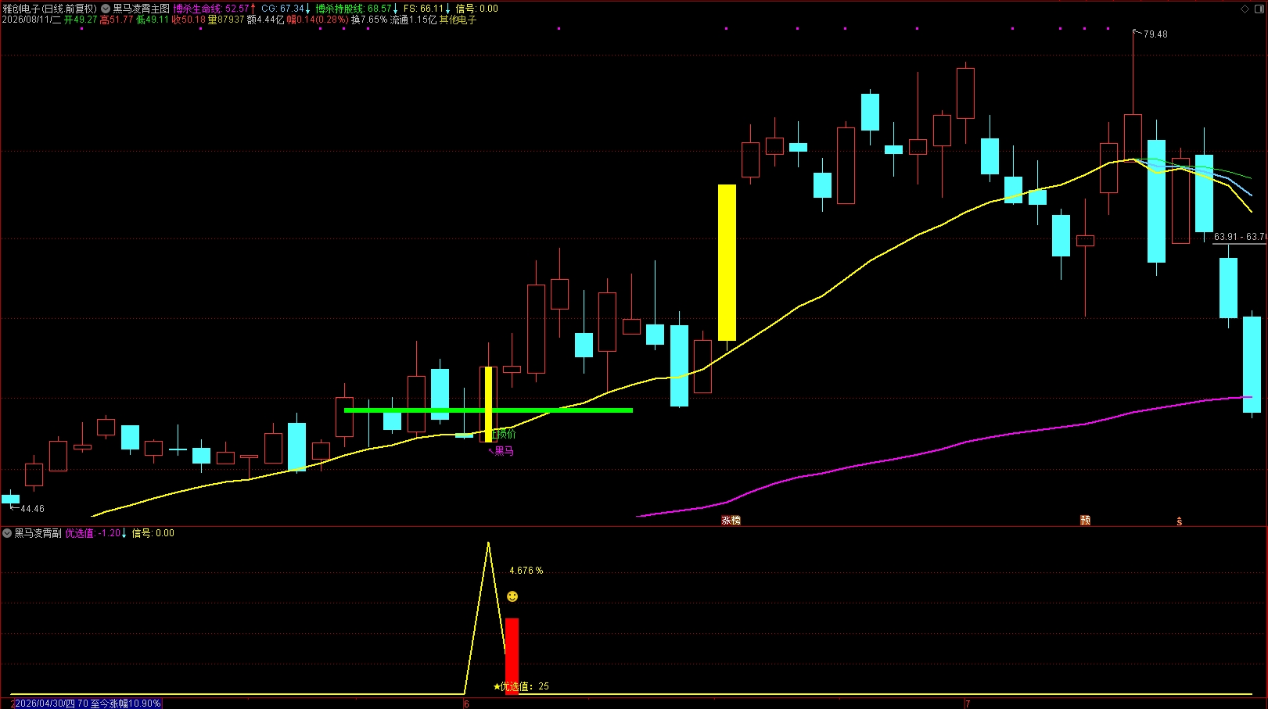
Task: Click the ★优选值: 25 star label
Action: [521, 686]
